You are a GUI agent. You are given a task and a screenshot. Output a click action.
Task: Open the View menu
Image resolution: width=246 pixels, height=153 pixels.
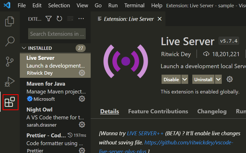tap(82, 5)
